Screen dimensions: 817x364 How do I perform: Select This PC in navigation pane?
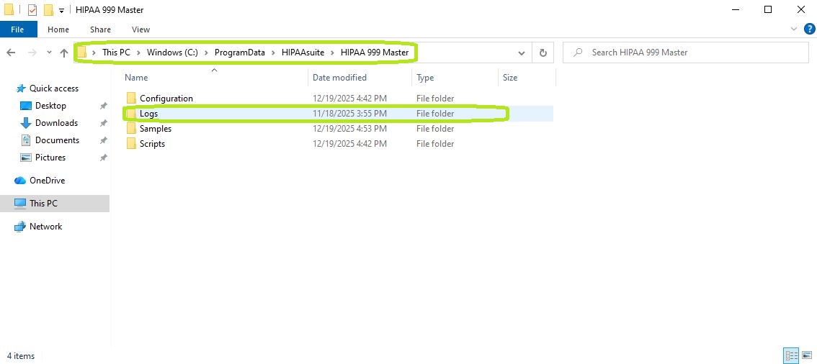point(44,204)
